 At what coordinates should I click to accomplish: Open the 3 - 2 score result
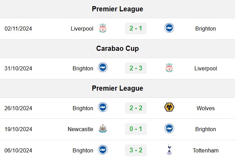tap(136, 150)
